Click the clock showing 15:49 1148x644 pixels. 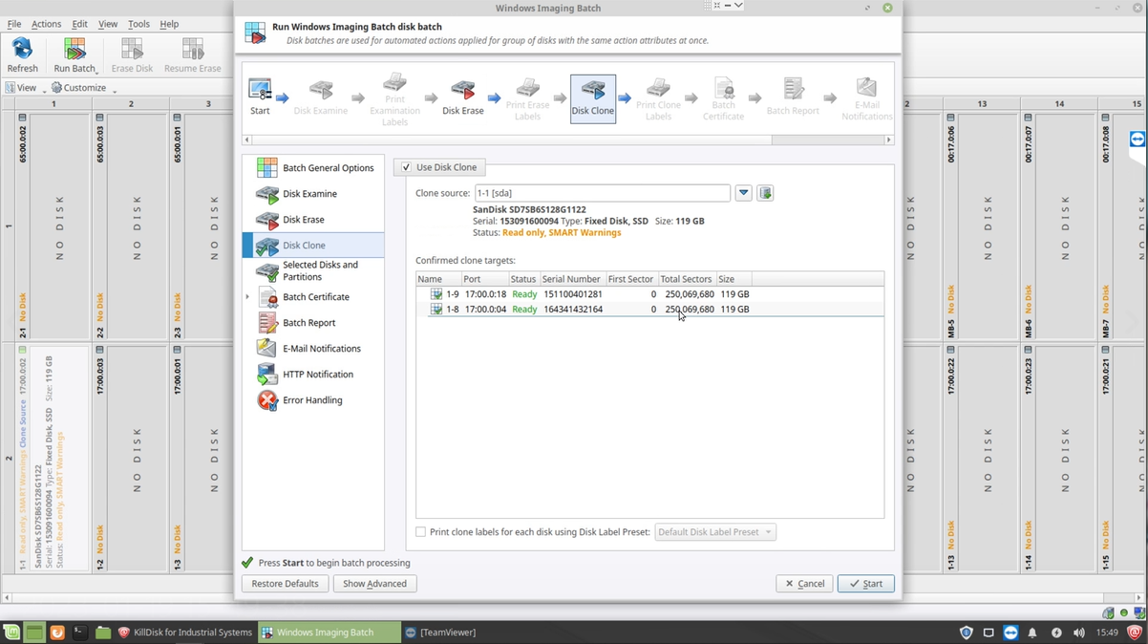tap(1108, 633)
